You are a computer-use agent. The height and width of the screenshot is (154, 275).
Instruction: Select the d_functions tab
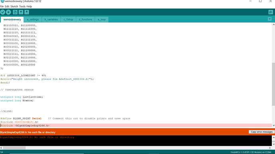coord(85,19)
